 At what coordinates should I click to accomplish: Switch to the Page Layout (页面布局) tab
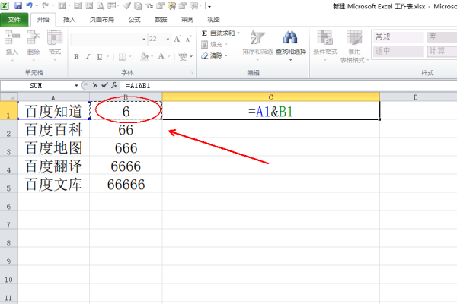pyautogui.click(x=102, y=20)
